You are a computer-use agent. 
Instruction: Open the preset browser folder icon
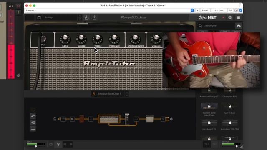pyautogui.click(x=39, y=17)
